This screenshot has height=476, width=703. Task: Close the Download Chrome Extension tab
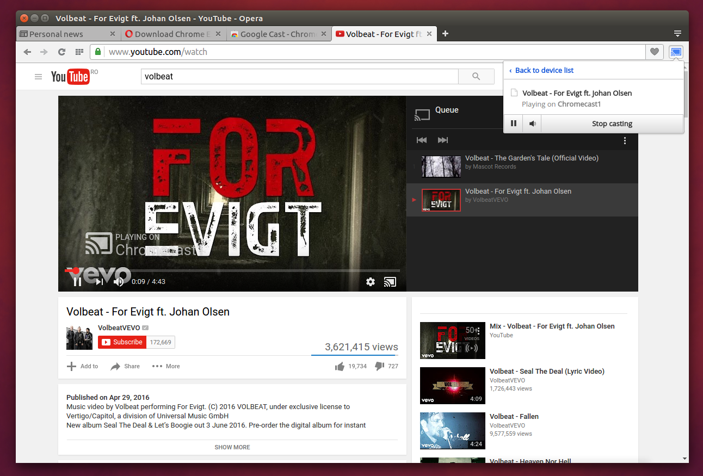[x=218, y=34]
